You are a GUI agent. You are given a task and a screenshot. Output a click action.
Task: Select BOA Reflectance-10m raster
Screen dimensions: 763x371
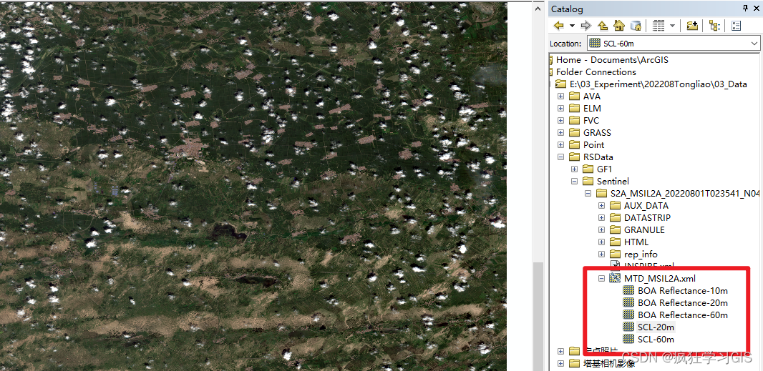pyautogui.click(x=683, y=291)
